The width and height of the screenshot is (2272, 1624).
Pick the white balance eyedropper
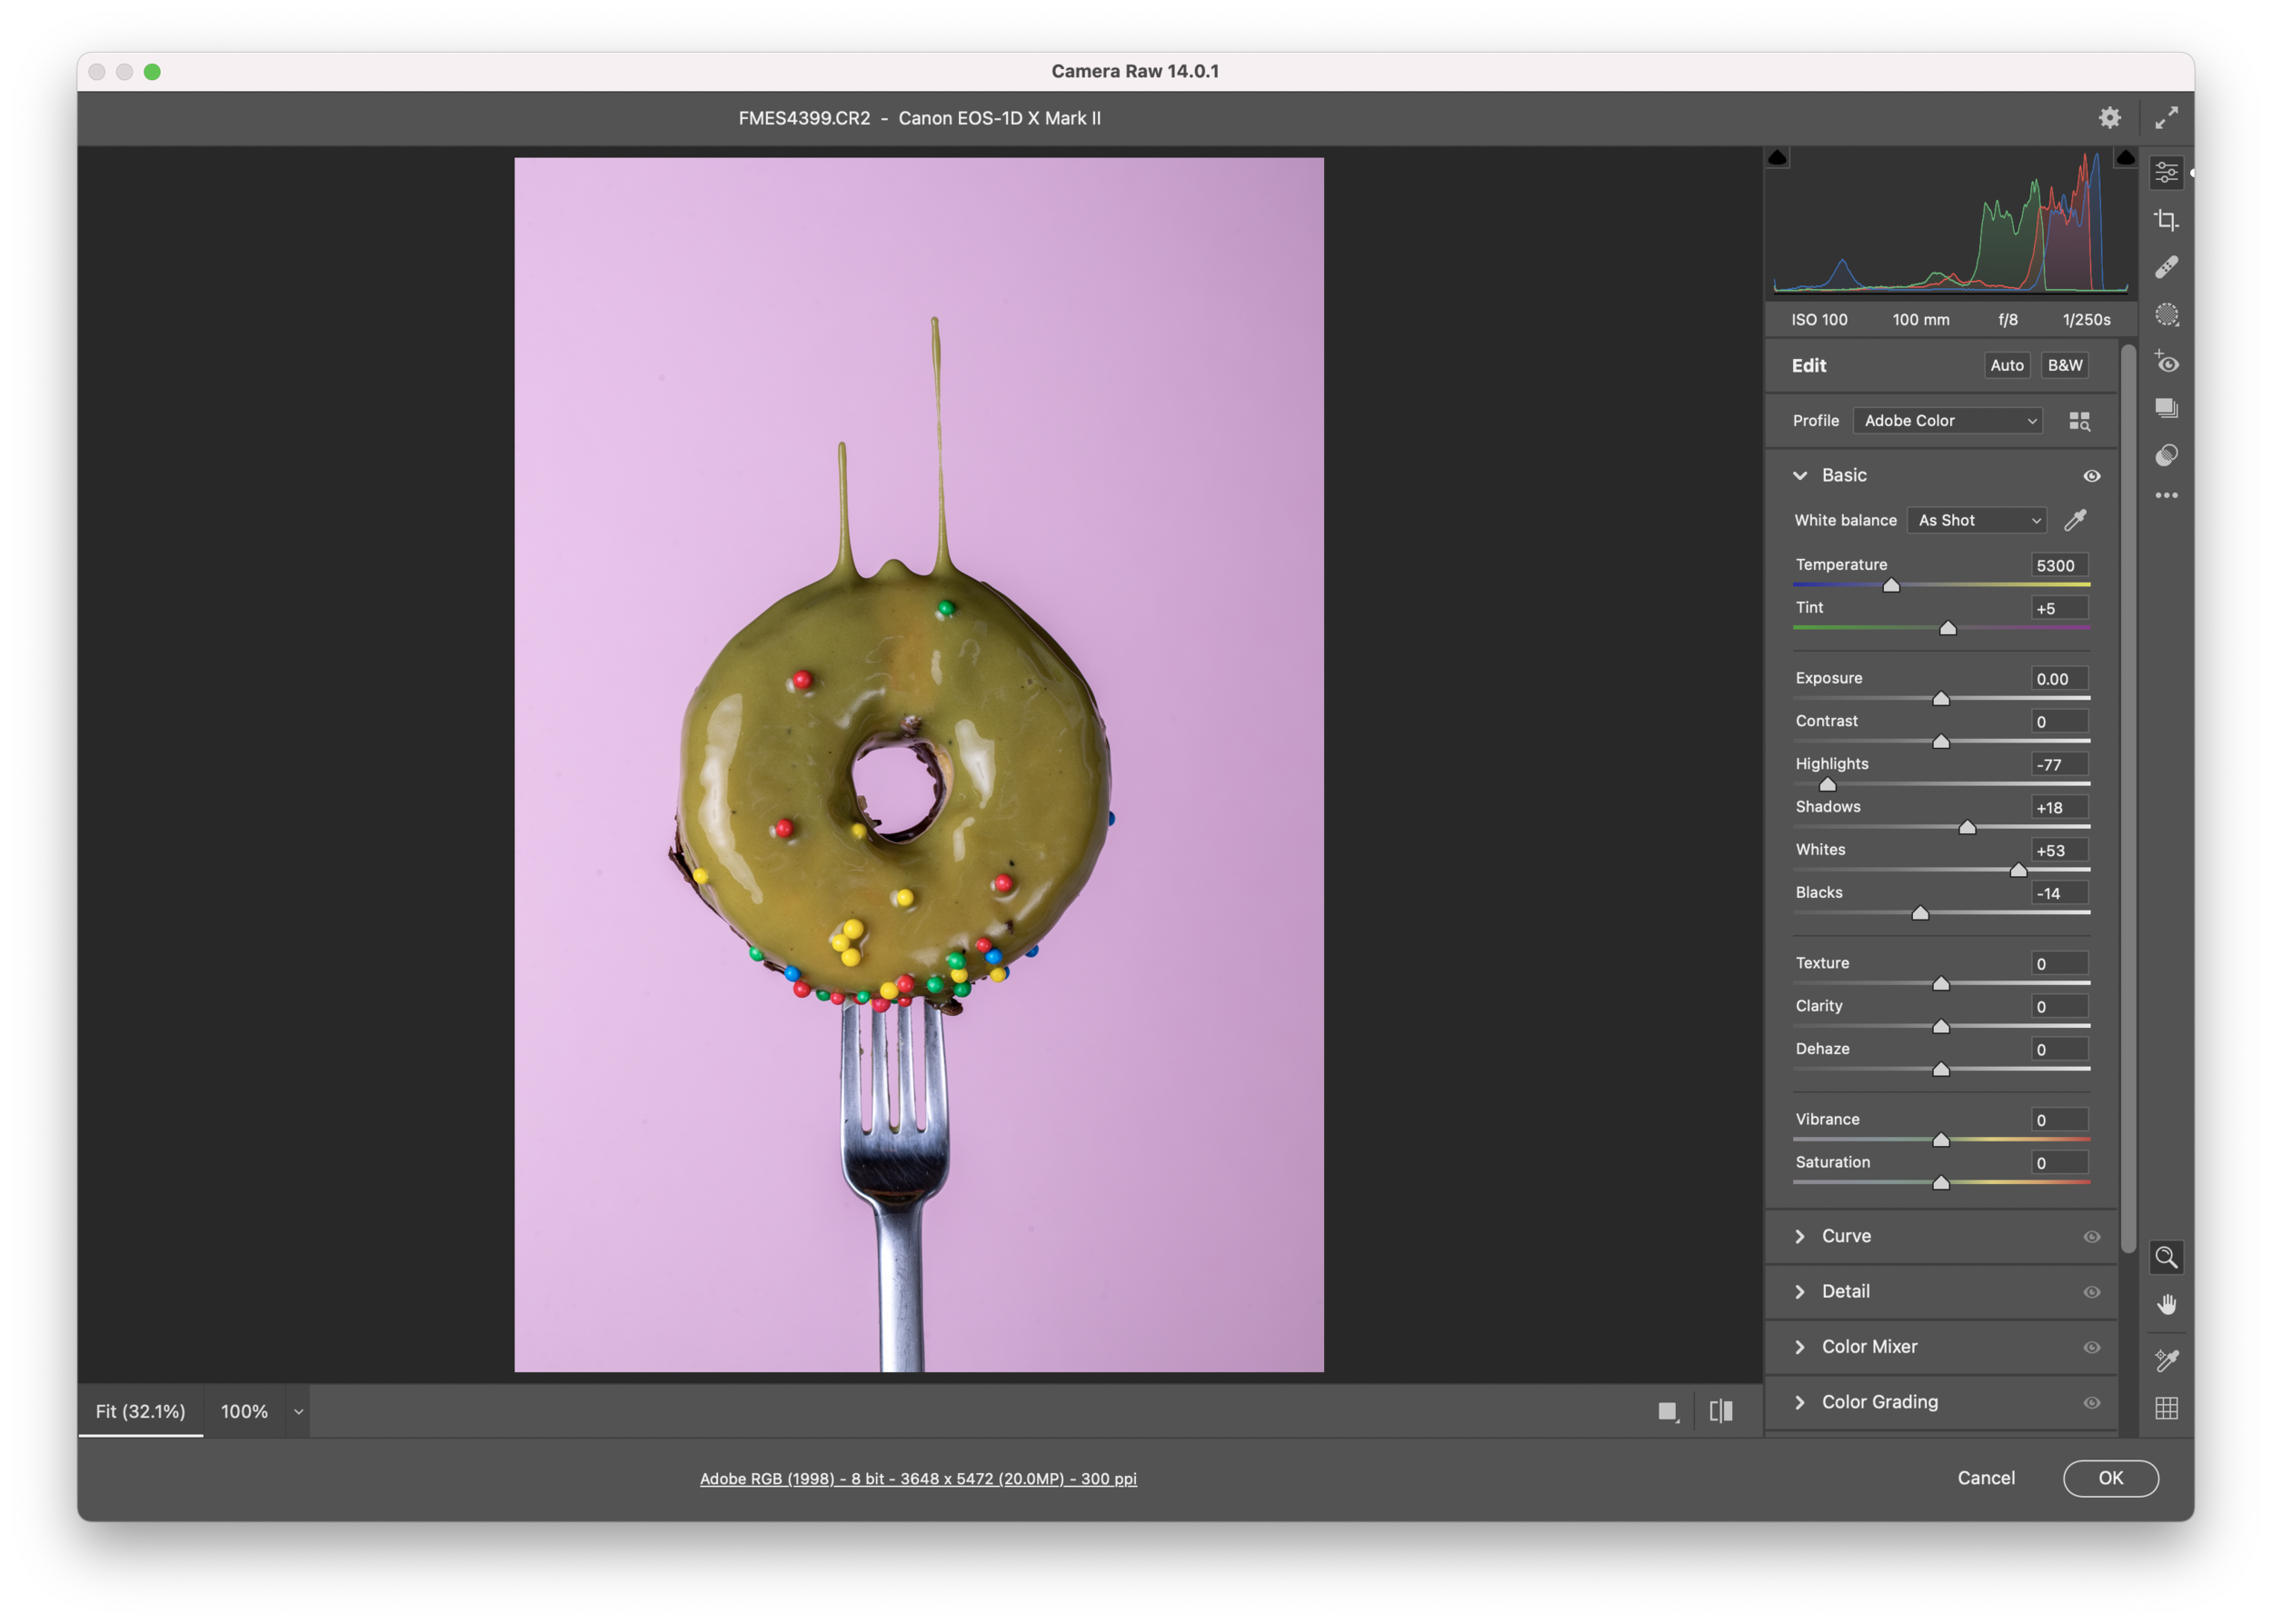[2076, 520]
